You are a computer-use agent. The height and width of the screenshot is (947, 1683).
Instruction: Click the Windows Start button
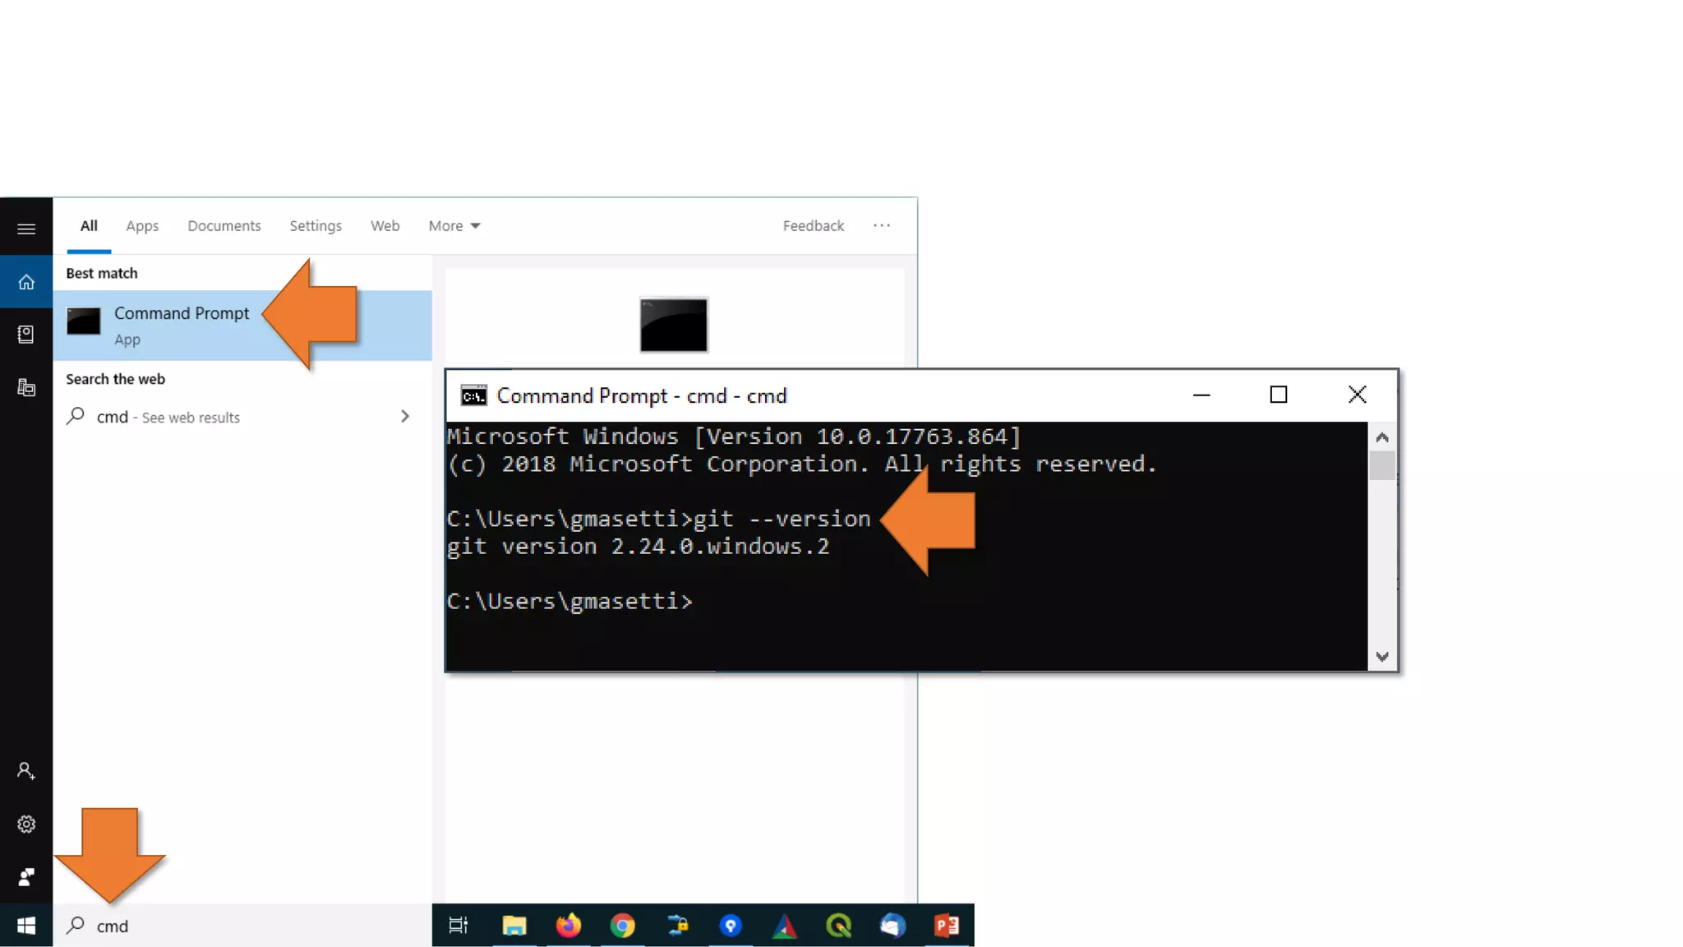click(x=26, y=926)
